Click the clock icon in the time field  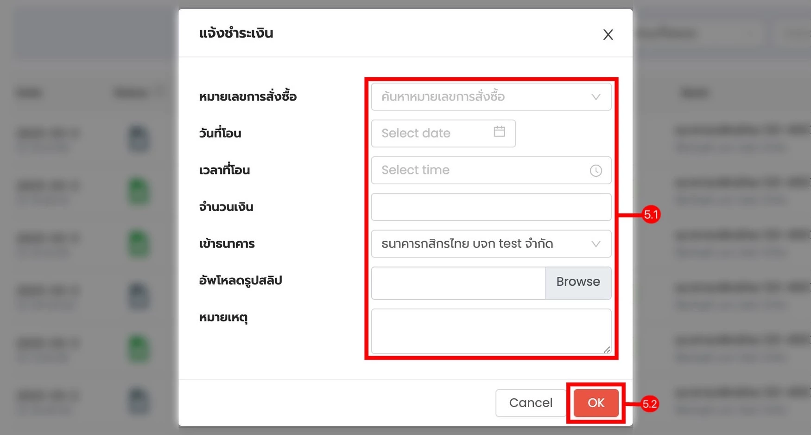tap(596, 171)
